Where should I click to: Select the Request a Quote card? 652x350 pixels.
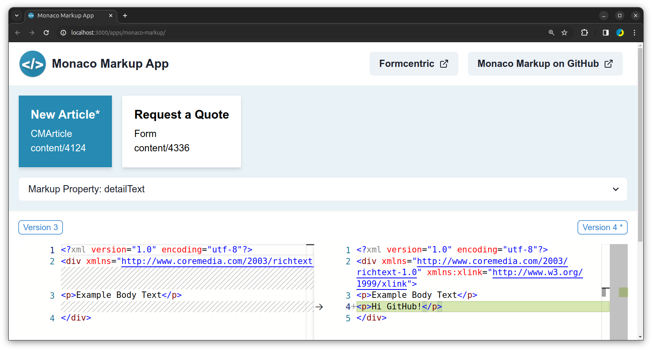tap(182, 131)
